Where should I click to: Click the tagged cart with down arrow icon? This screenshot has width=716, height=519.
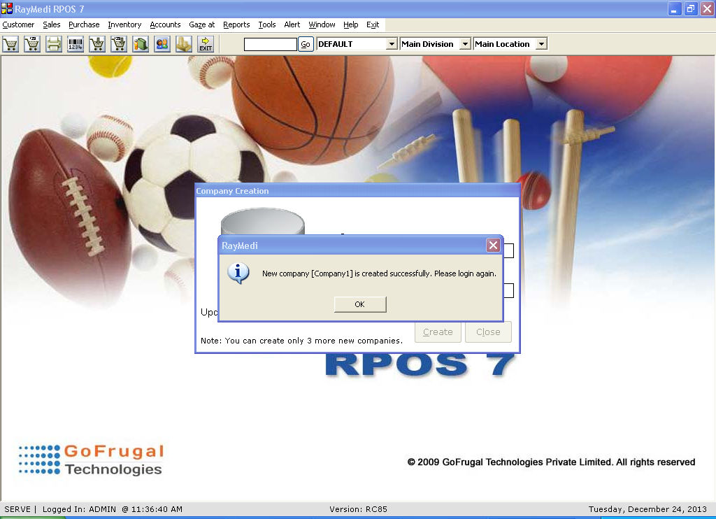click(x=119, y=44)
